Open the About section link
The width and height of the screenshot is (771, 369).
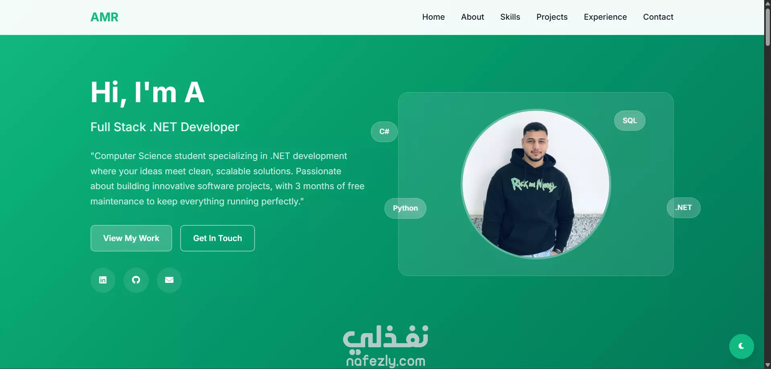[x=472, y=17]
